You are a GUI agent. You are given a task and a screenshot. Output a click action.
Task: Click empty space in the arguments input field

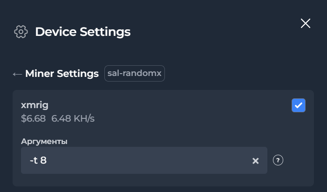click(146, 160)
